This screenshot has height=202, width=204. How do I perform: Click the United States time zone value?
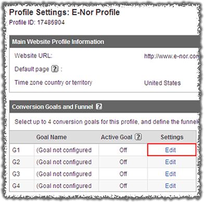point(162,83)
